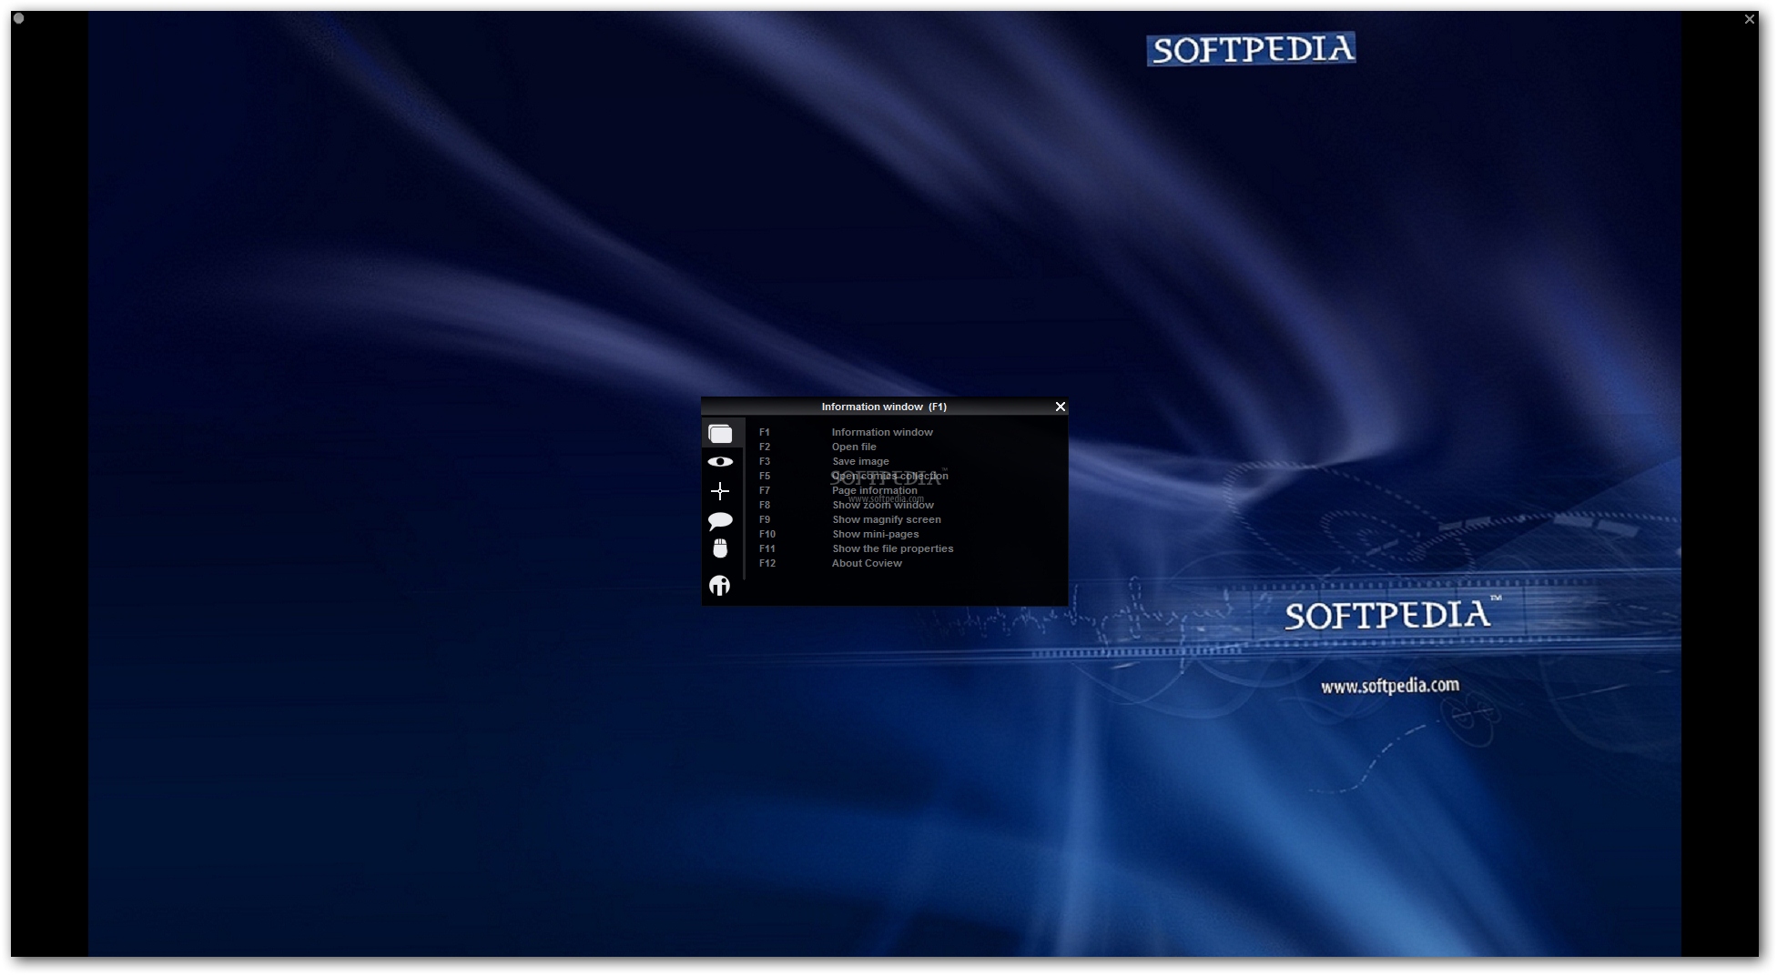Click the 'Show the file properties' entry
The height and width of the screenshot is (975, 1777).
(x=892, y=548)
